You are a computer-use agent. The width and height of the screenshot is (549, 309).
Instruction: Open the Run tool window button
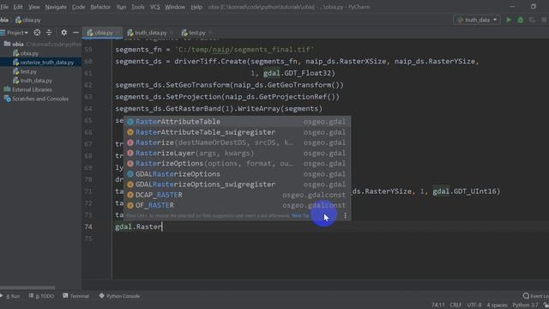(x=10, y=296)
